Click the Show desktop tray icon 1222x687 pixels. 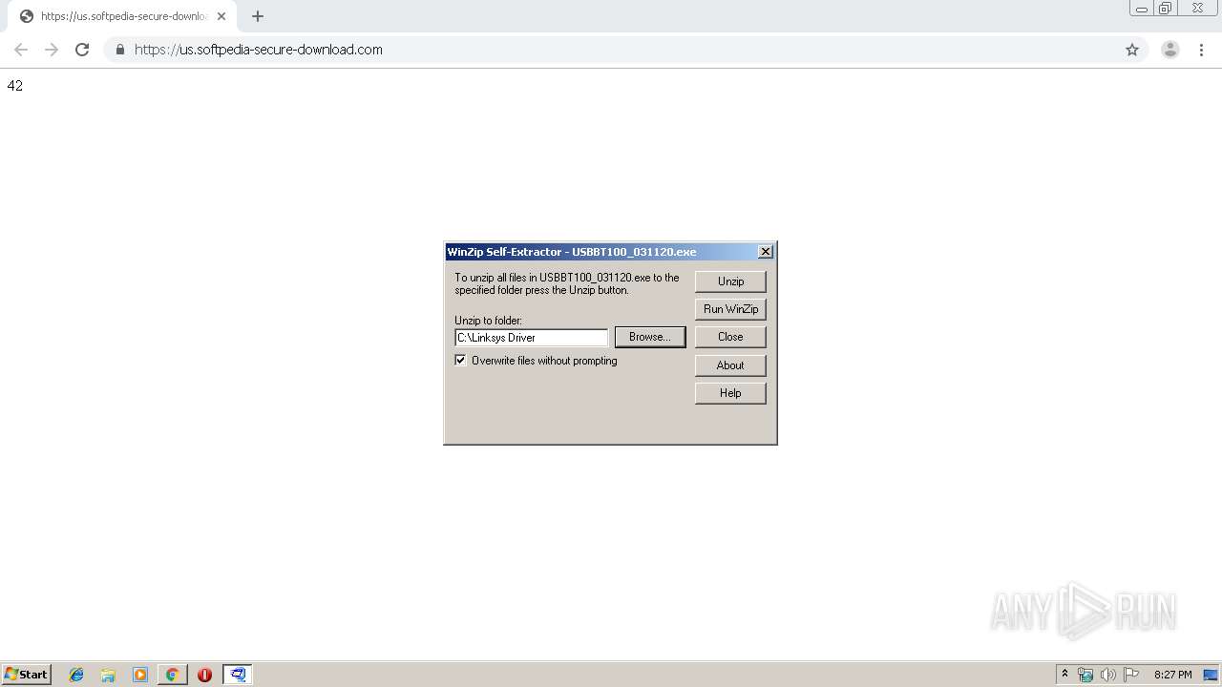(x=1211, y=675)
